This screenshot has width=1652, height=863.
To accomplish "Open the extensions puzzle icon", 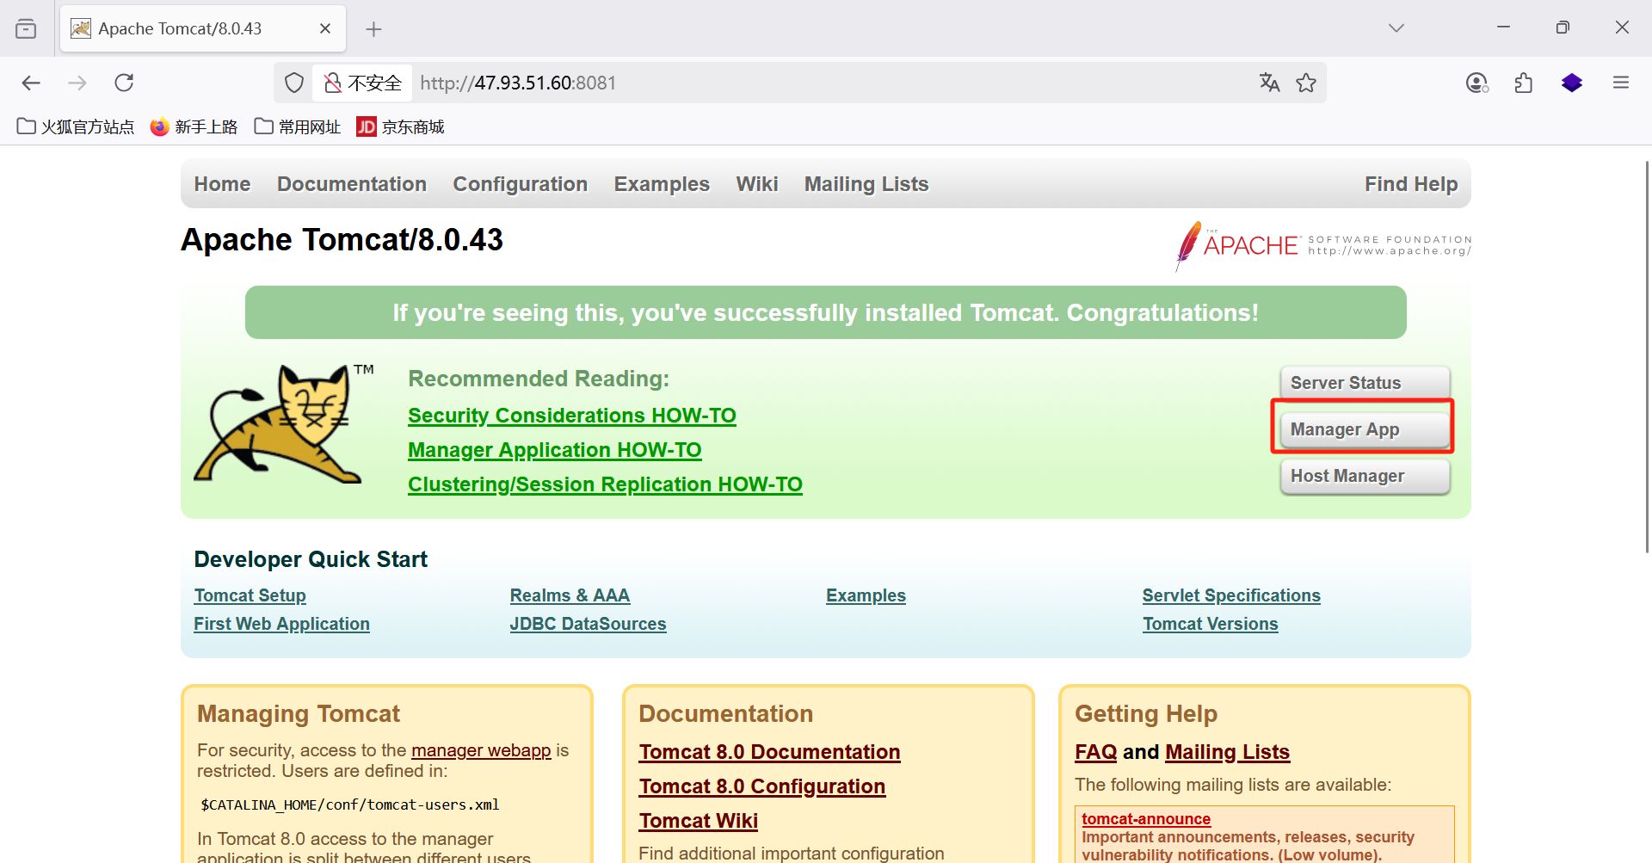I will pyautogui.click(x=1524, y=83).
